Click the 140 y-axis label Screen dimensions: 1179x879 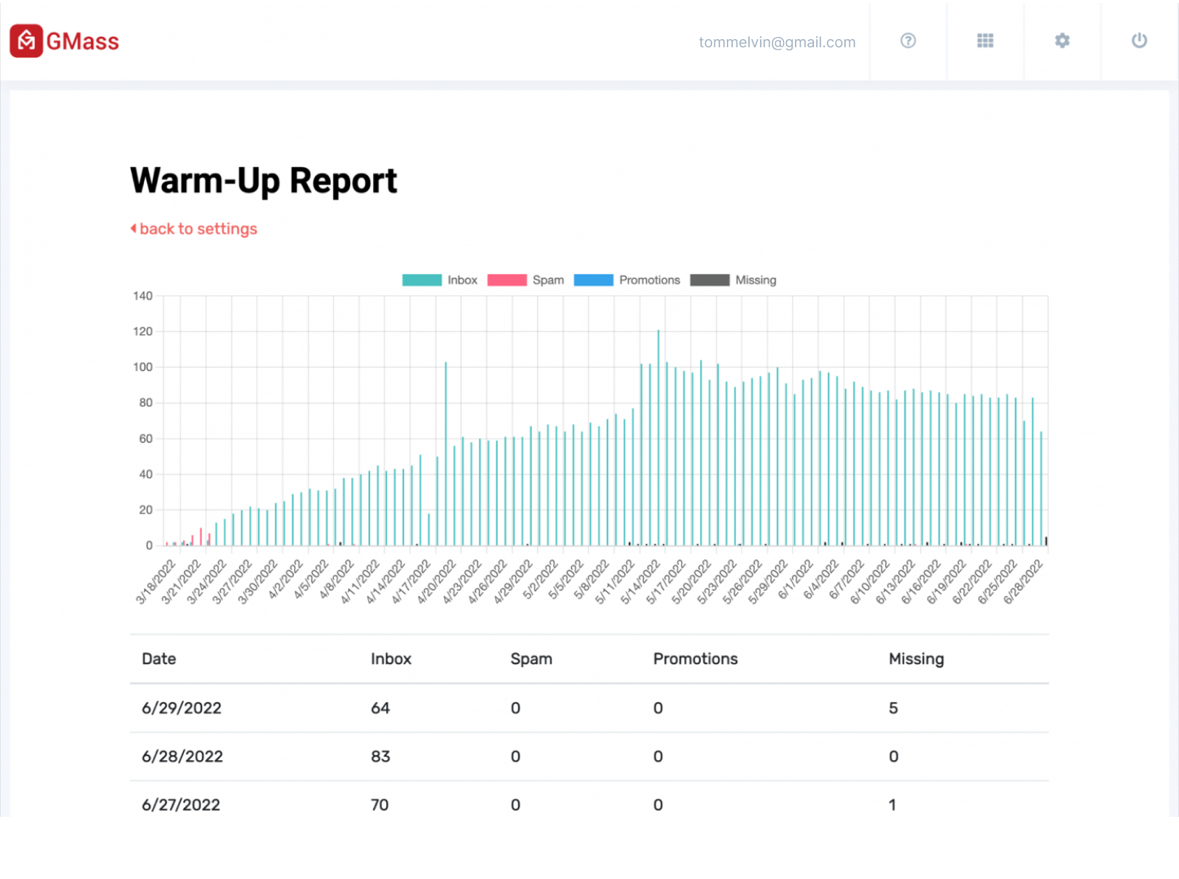pos(143,296)
